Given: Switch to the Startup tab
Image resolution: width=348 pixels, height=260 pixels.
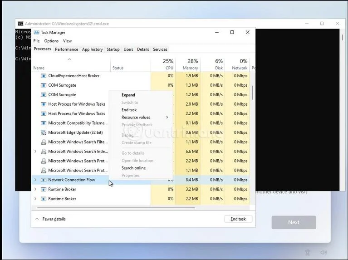Looking at the screenshot, I should [113, 49].
